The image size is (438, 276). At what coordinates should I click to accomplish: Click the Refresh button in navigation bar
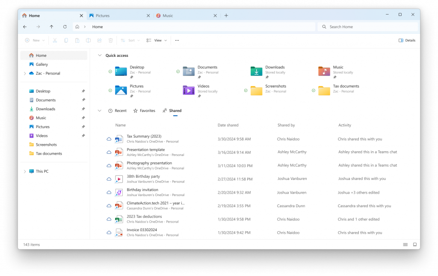[x=65, y=26]
